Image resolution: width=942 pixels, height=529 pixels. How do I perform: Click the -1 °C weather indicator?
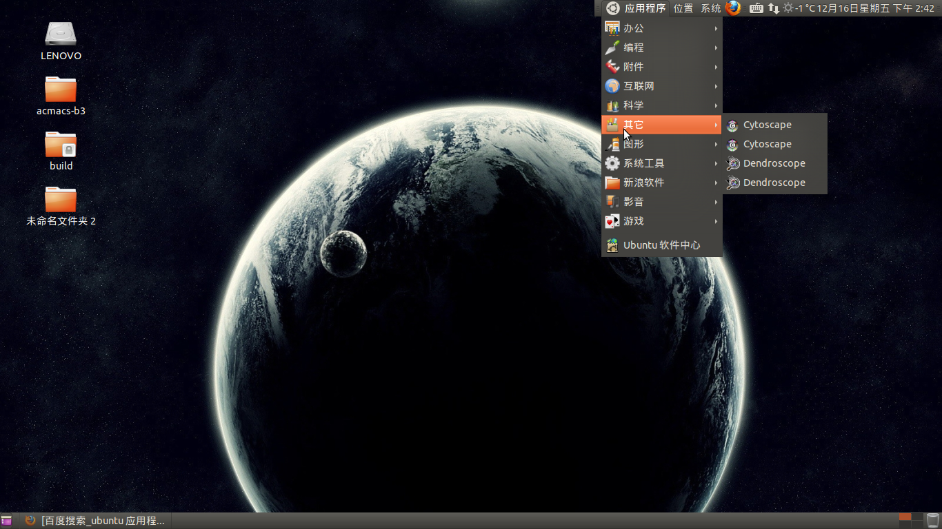pyautogui.click(x=799, y=8)
